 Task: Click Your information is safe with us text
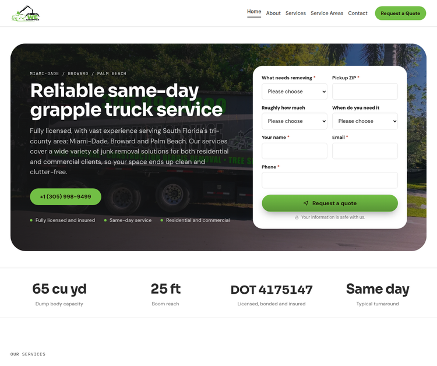pos(333,217)
